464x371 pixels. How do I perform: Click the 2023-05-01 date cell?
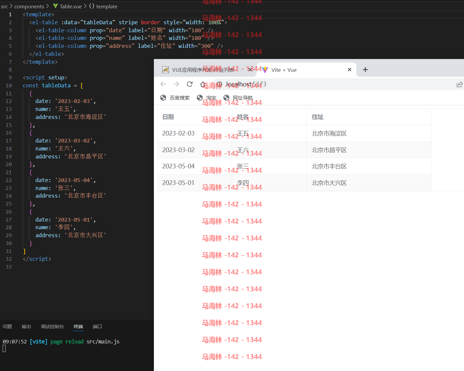tap(194, 183)
